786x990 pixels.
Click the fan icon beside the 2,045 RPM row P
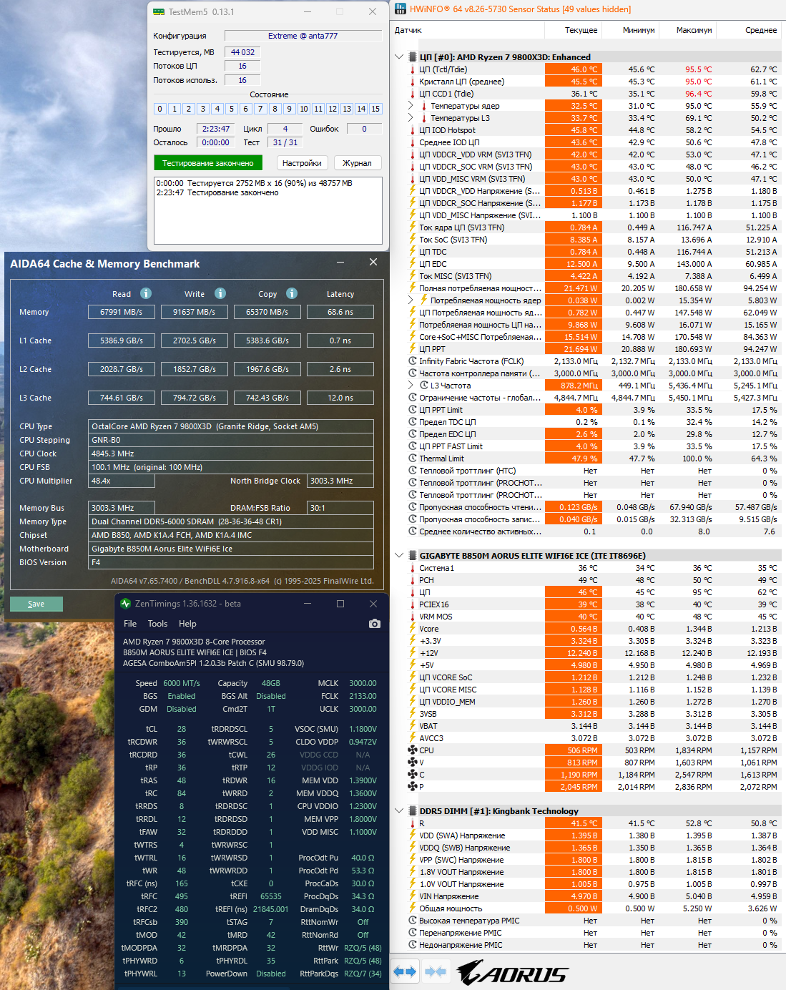[413, 787]
